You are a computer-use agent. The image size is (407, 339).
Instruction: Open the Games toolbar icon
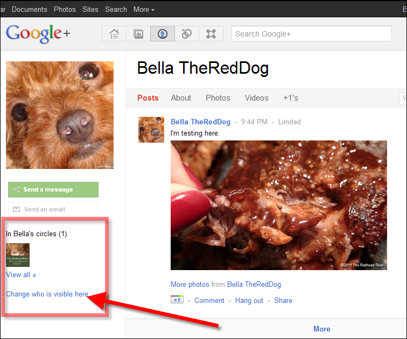211,34
